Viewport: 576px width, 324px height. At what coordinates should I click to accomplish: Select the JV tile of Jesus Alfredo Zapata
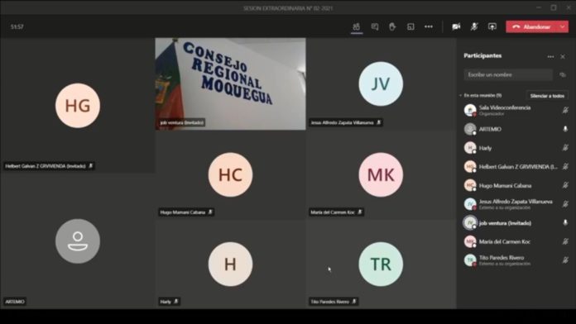tap(381, 84)
